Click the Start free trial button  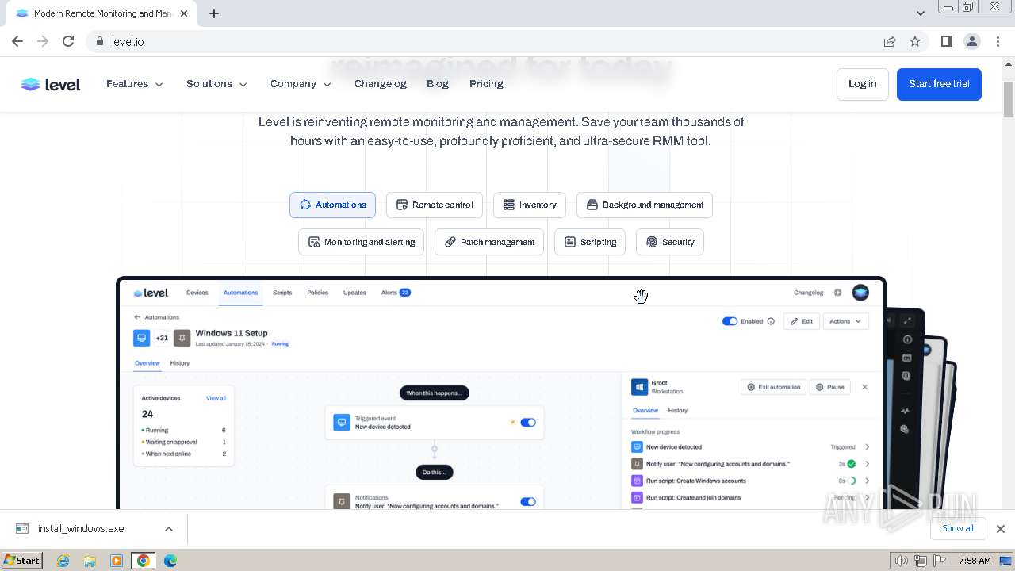[939, 84]
